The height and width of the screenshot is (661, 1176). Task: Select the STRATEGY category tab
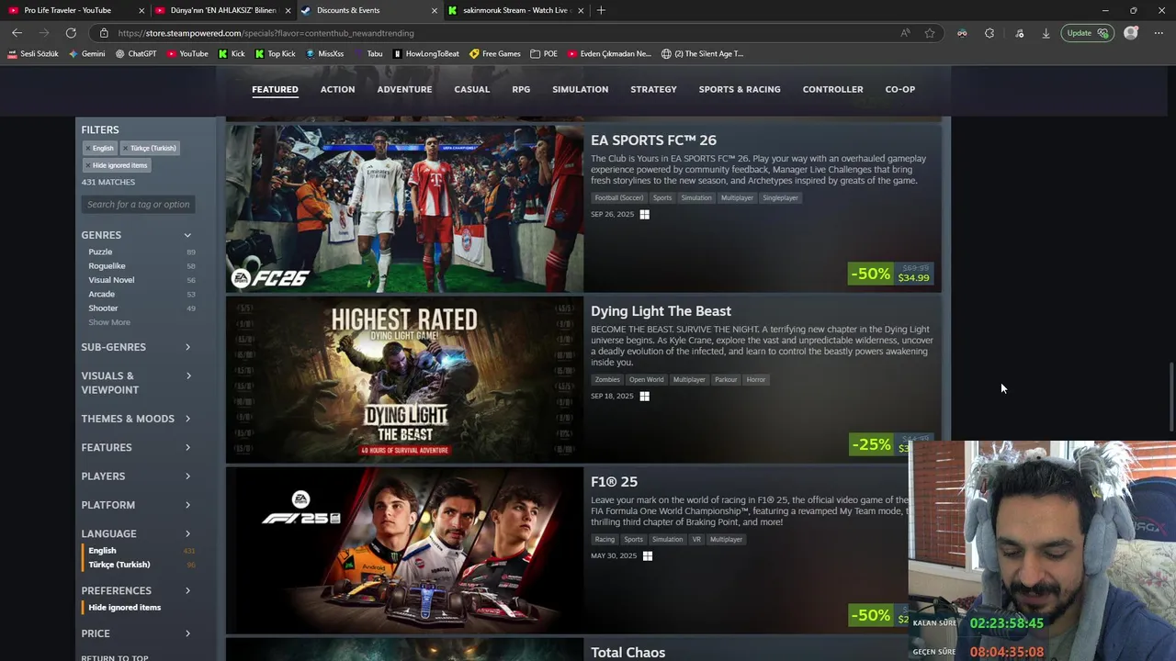[653, 89]
